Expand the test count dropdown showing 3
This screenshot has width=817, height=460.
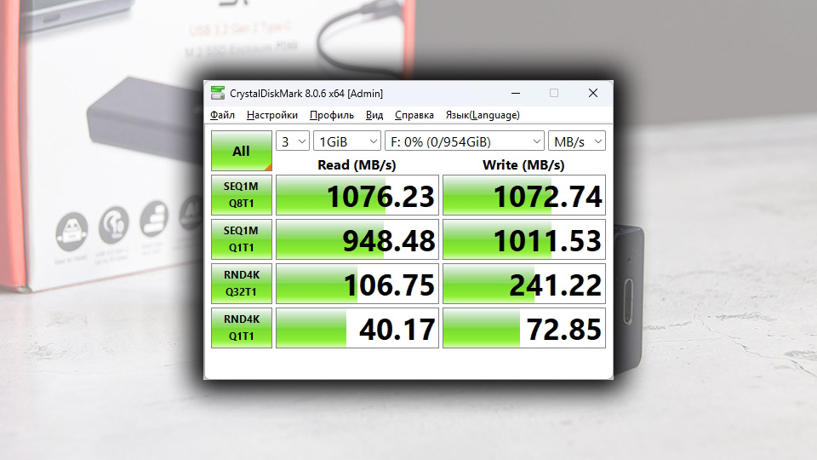(293, 141)
